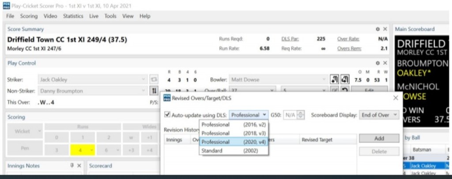Click the Play-Cricket Scorer Pro title icon
452x179 pixels.
[x=5, y=5]
